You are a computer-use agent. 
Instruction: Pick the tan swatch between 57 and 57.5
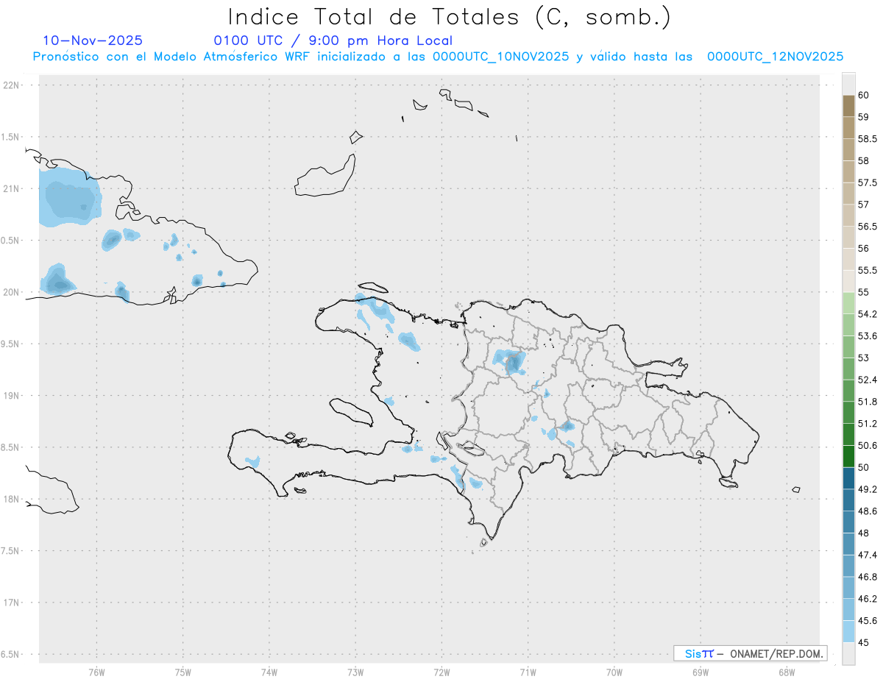point(848,193)
